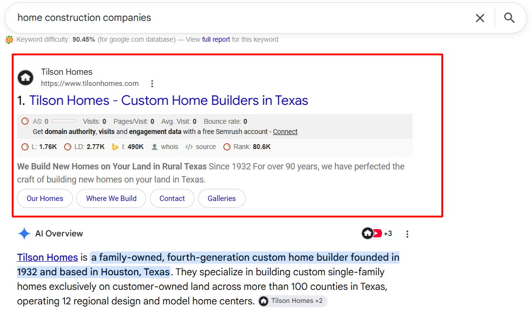532x317 pixels.
Task: Click the Tilson Homes house favicon
Action: (x=25, y=78)
